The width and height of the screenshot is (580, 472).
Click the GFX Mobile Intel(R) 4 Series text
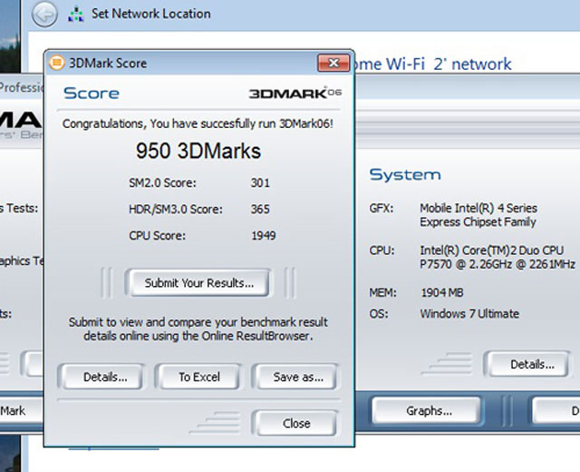[x=478, y=215]
